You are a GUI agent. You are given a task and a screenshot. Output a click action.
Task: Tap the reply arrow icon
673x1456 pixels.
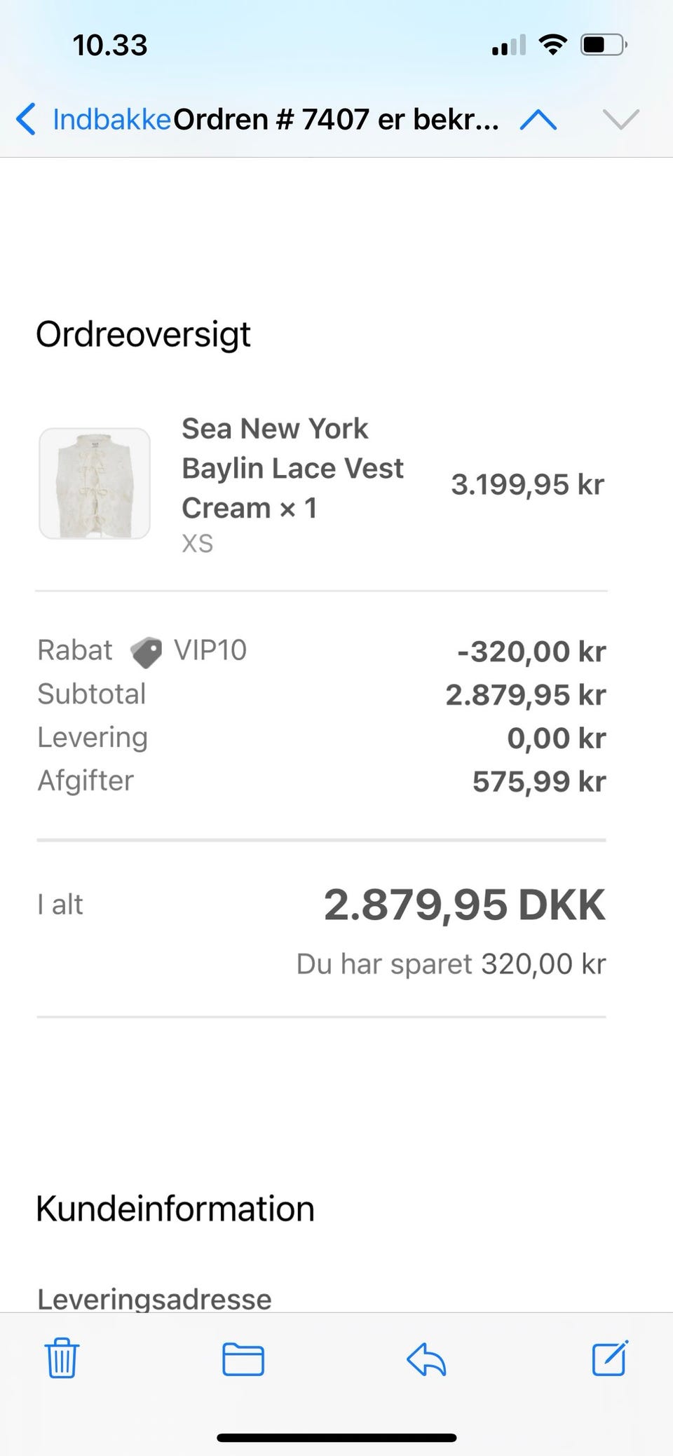point(426,1359)
